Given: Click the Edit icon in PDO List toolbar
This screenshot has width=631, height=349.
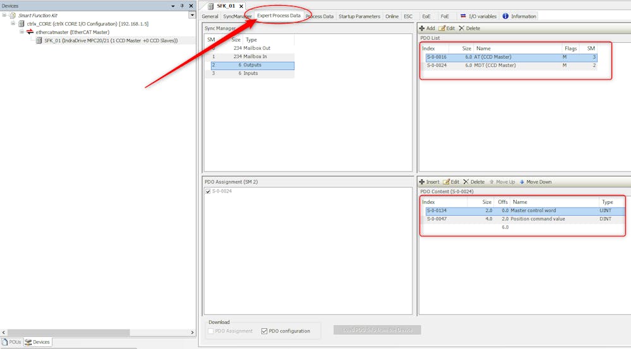Looking at the screenshot, I should (x=442, y=28).
